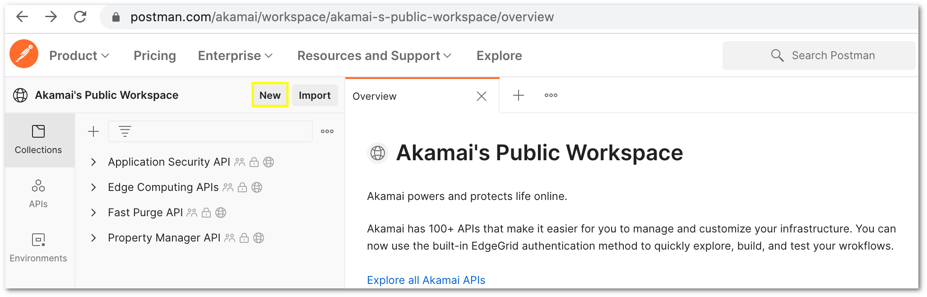Click the plus icon to create collection
Screen dimensions: 927x297
click(93, 131)
